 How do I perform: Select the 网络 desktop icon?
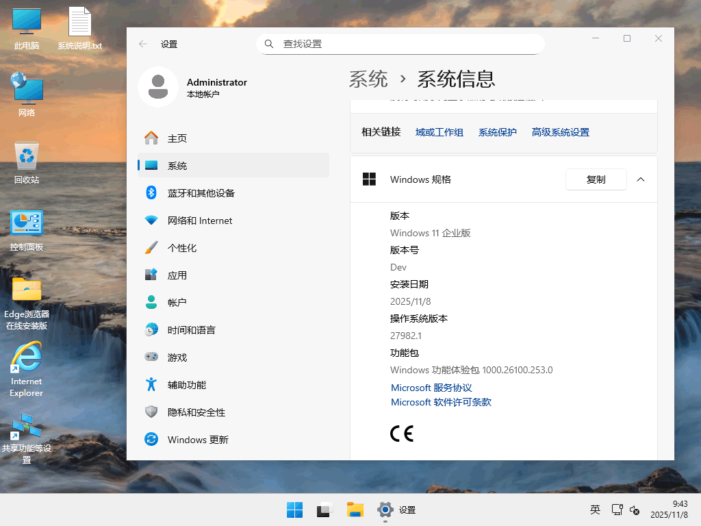[x=27, y=95]
